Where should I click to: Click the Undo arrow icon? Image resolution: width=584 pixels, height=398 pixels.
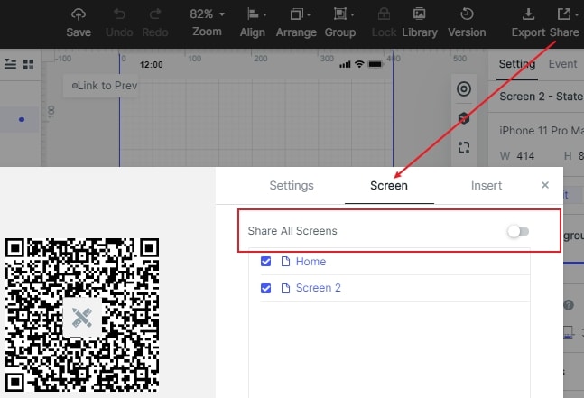[x=119, y=14]
